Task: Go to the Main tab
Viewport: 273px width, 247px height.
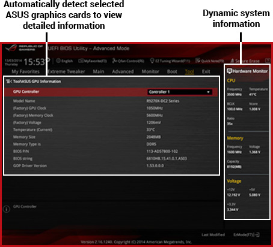Action: [99, 71]
